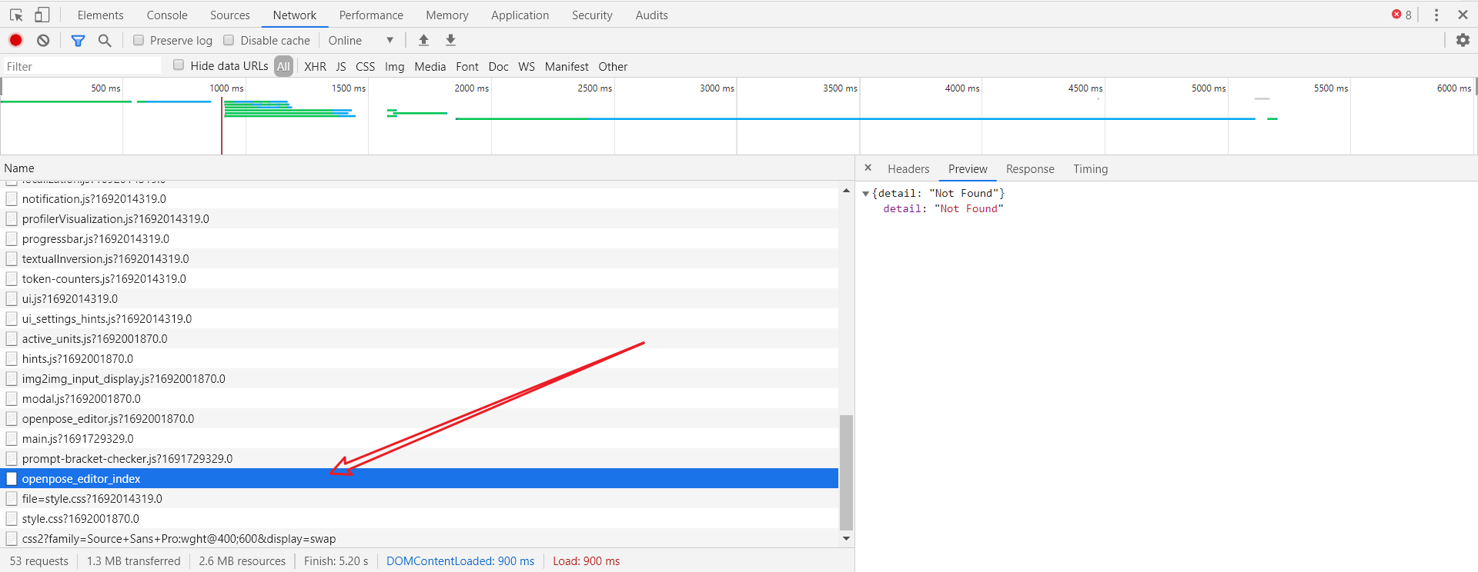Click the scroll up arrow of request list
Viewport: 1478px width, 572px height.
pos(847,190)
